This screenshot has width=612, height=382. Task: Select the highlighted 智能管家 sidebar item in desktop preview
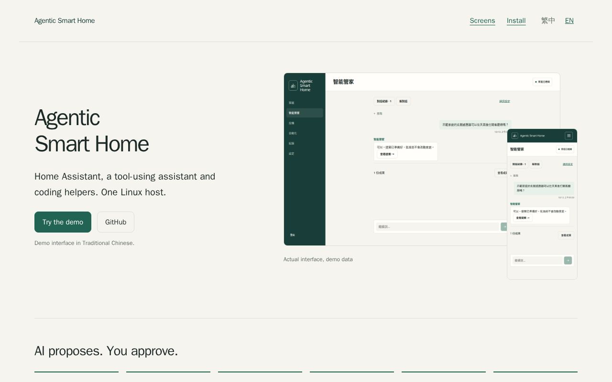click(x=305, y=113)
